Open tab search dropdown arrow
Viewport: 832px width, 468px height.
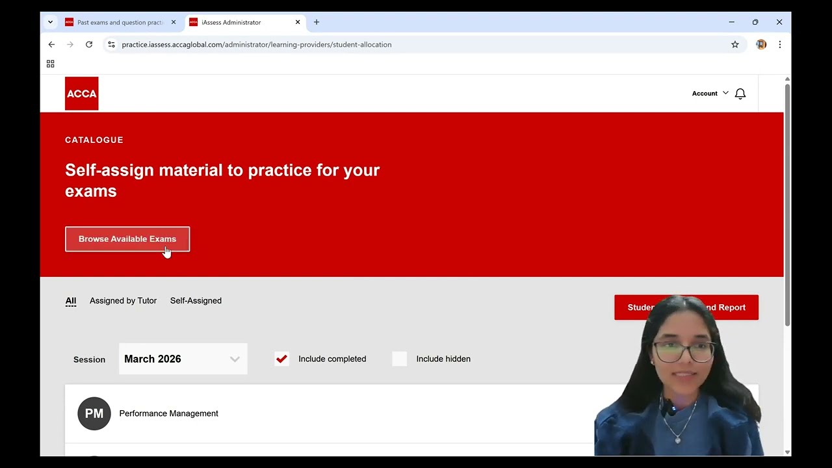click(x=50, y=22)
